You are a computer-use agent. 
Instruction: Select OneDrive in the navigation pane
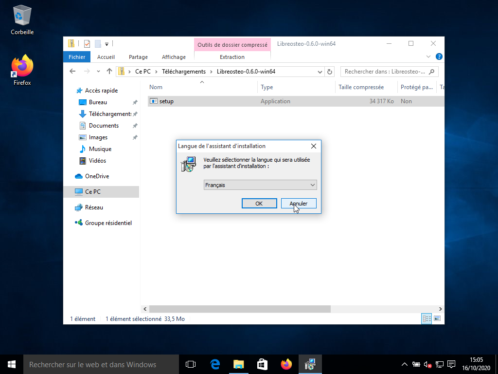97,176
